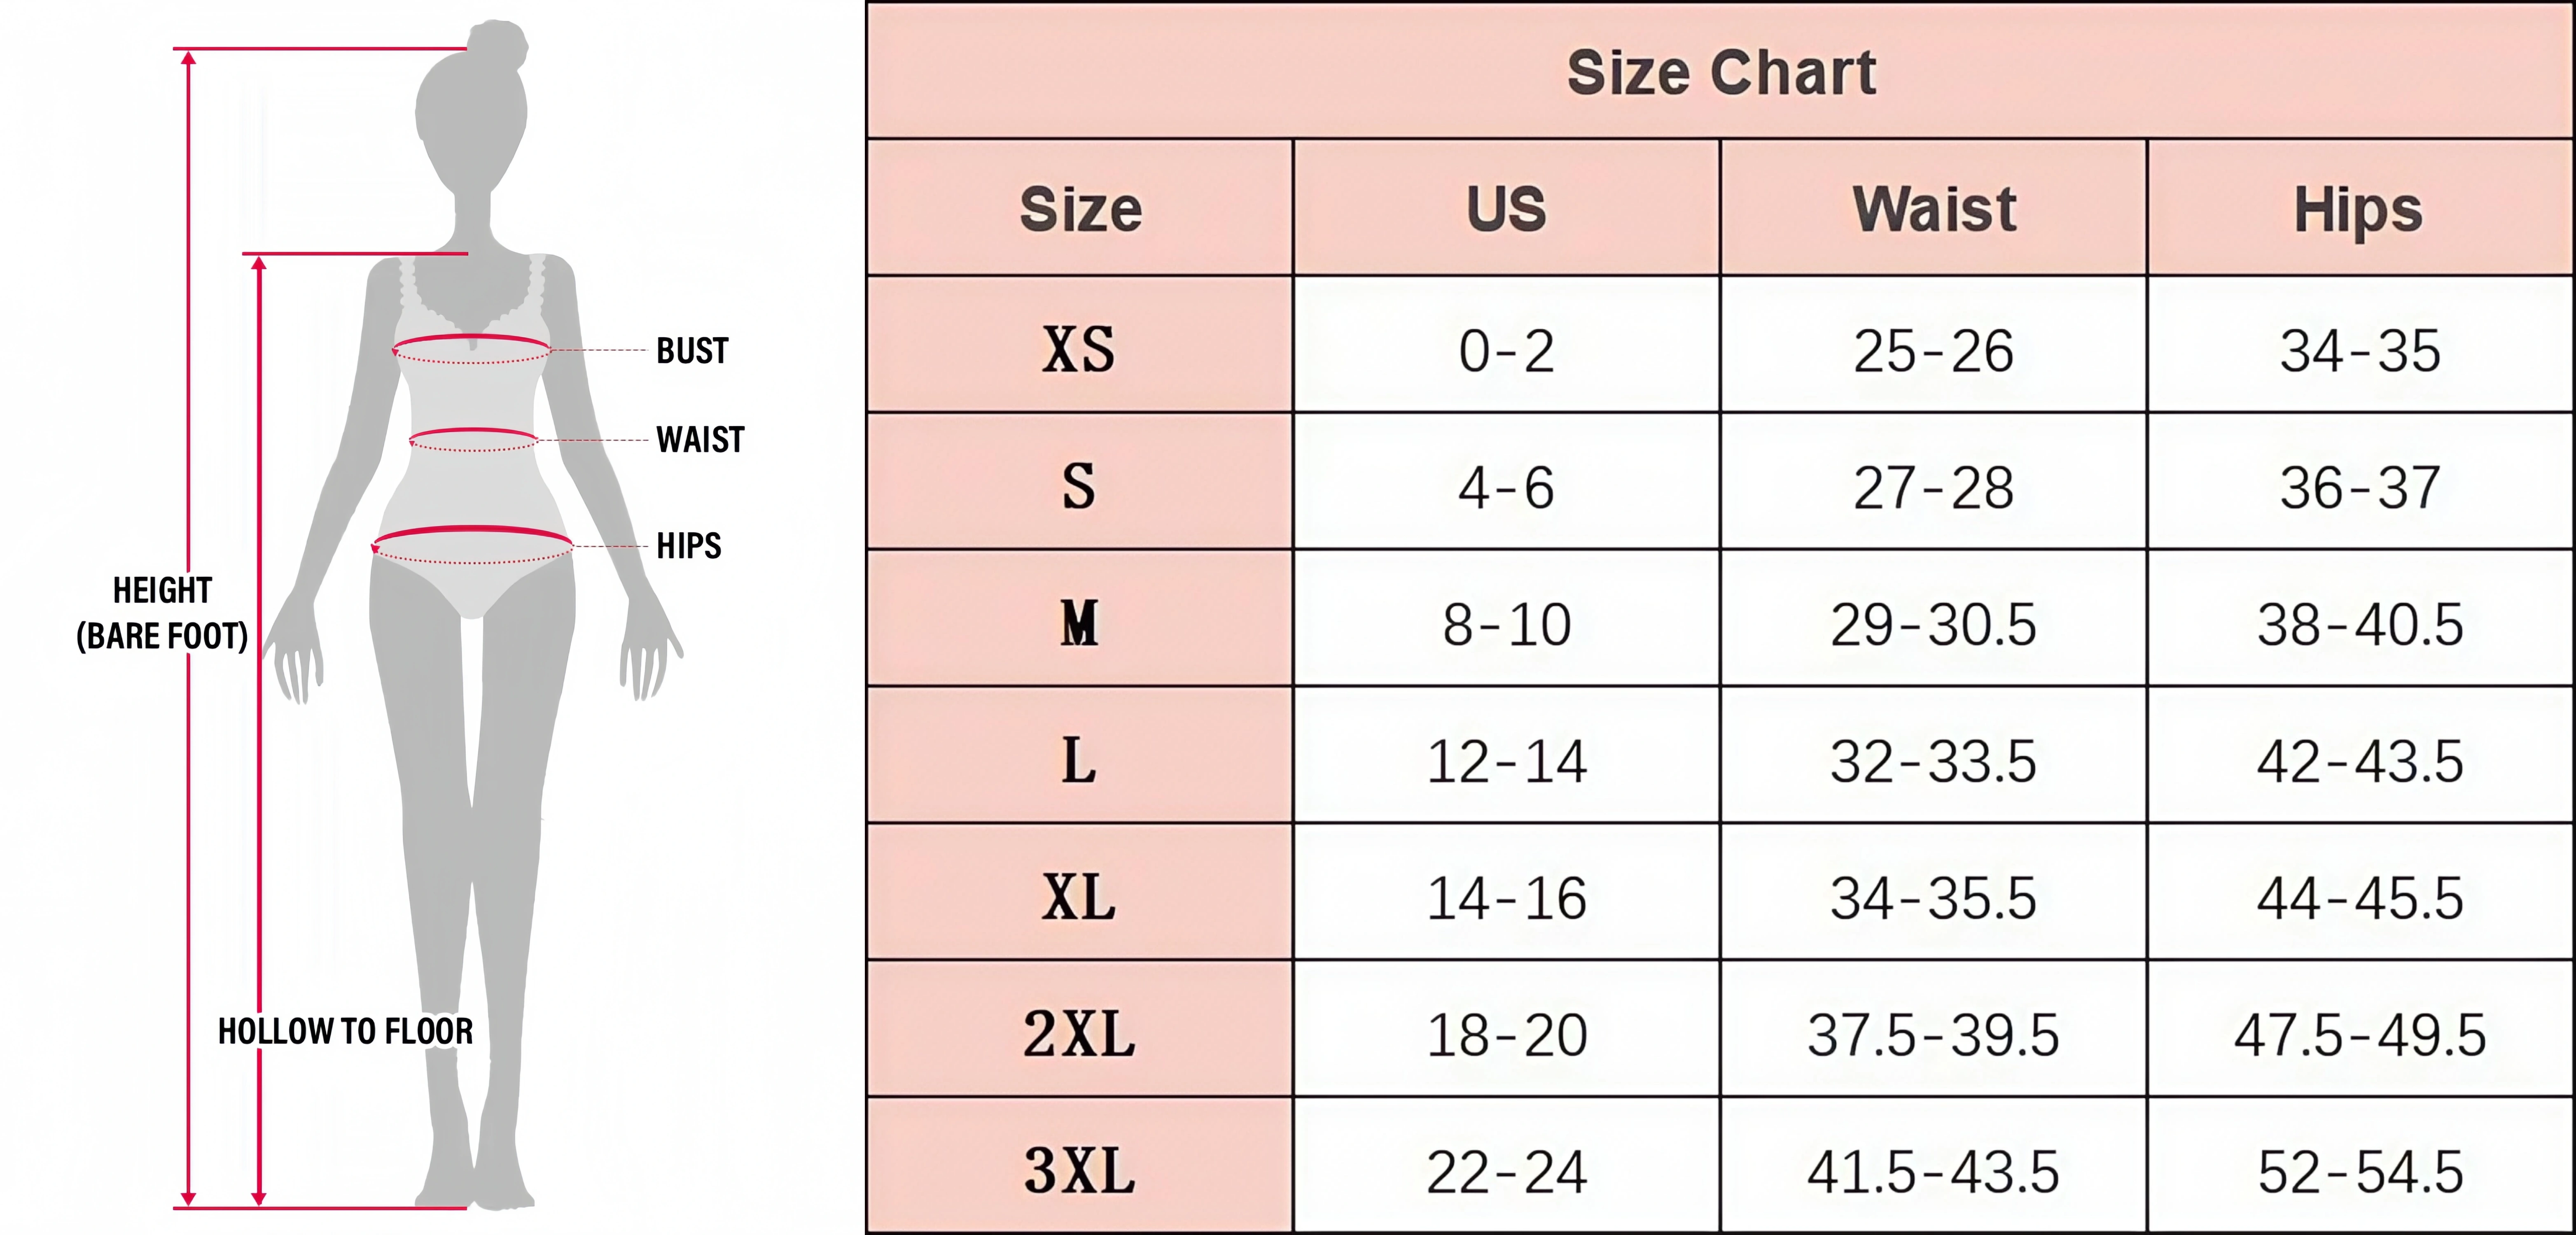
Task: Select the Waist column header
Action: click(1933, 209)
